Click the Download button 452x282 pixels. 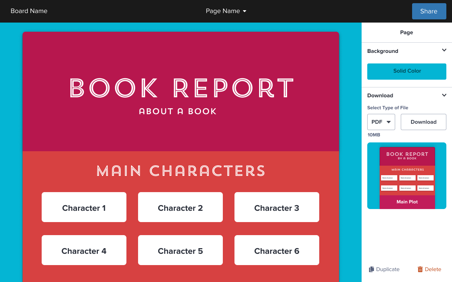tap(423, 122)
